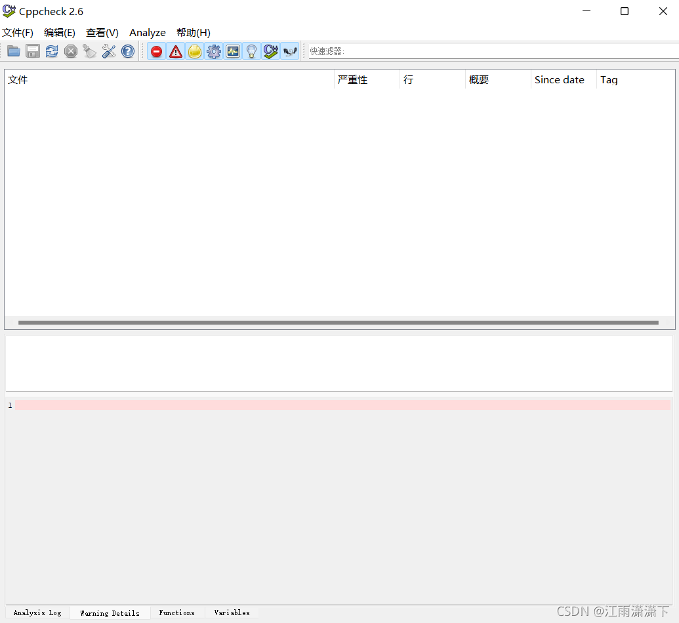Sort by the 行 column header
Viewport: 679px width, 623px height.
tap(432, 79)
